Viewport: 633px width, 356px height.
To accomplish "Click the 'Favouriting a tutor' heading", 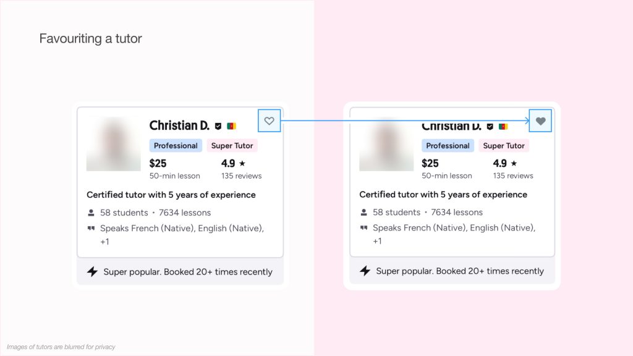I will pos(91,38).
